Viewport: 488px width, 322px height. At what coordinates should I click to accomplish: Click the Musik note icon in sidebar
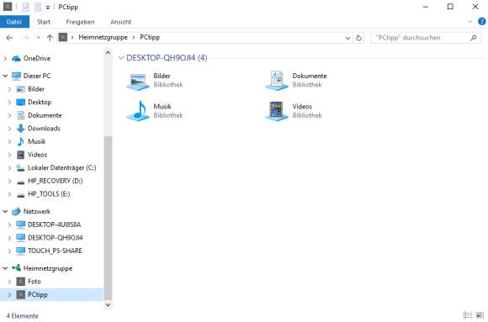pos(20,141)
